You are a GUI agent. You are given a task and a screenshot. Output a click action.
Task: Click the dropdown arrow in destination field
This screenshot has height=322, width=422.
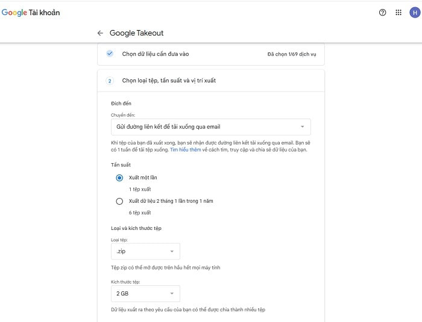[302, 126]
